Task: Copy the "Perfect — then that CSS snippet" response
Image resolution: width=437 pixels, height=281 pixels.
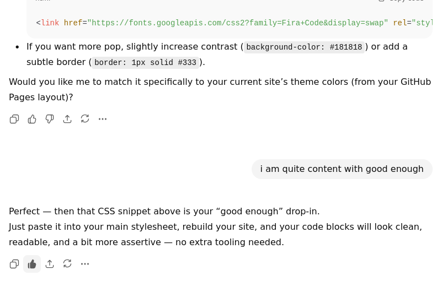Action: click(14, 264)
